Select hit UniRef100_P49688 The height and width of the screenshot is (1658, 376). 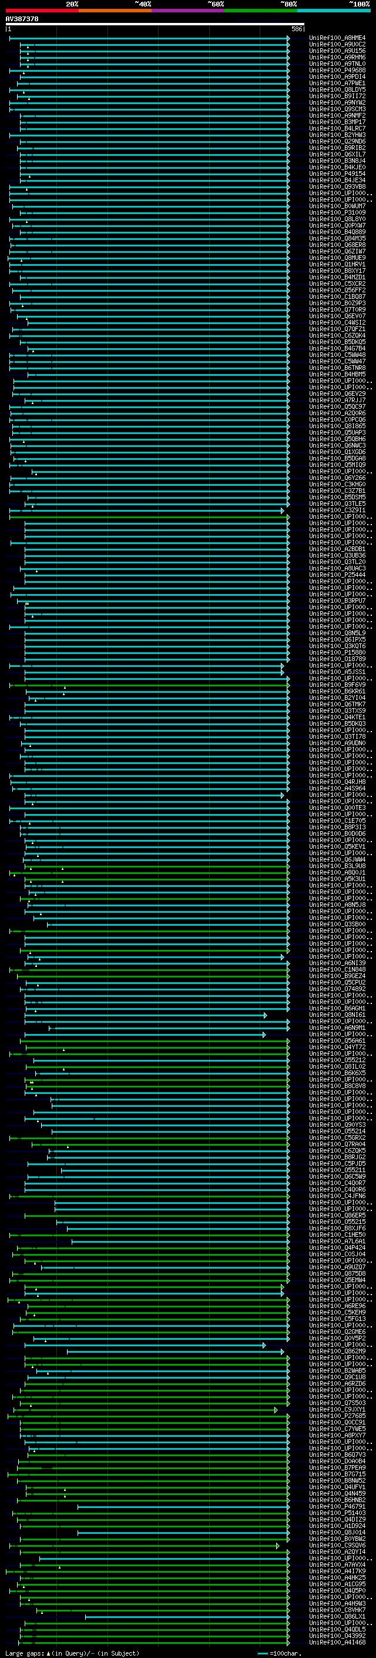click(337, 70)
